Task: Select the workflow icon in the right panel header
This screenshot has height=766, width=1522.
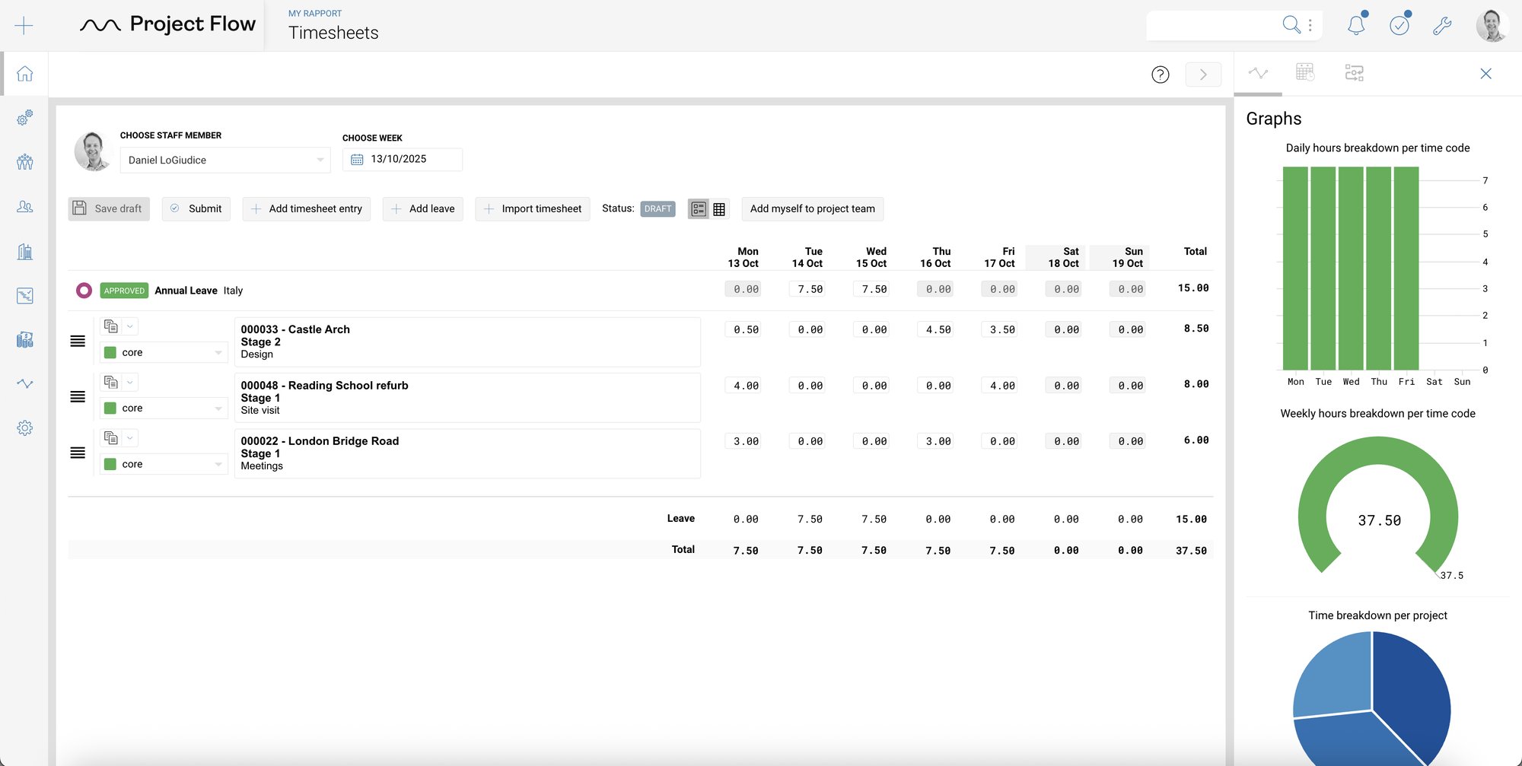Action: tap(1355, 72)
